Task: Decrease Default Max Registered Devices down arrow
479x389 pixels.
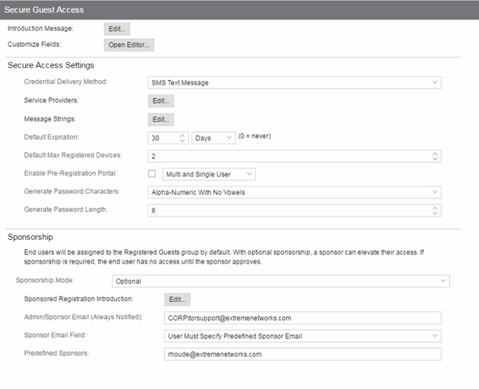Action: click(435, 158)
